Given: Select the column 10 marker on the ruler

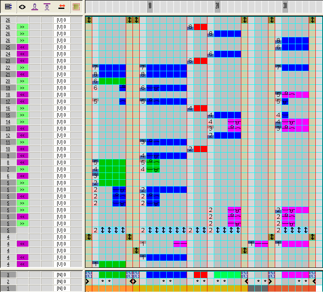Looking at the screenshot, I should coord(150,7).
